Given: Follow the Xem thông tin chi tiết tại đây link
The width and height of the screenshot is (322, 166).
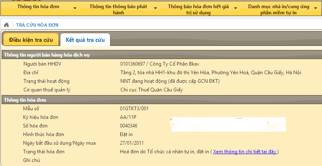Looking at the screenshot, I should click(x=245, y=152).
